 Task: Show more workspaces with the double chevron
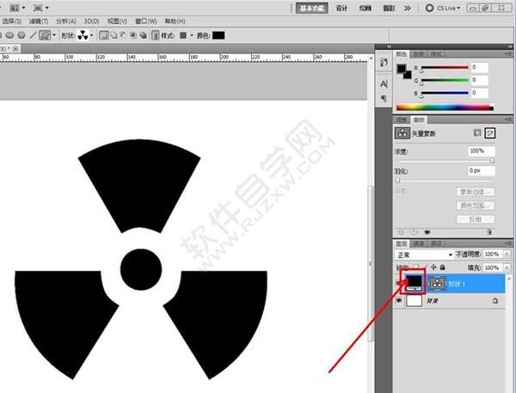[408, 8]
